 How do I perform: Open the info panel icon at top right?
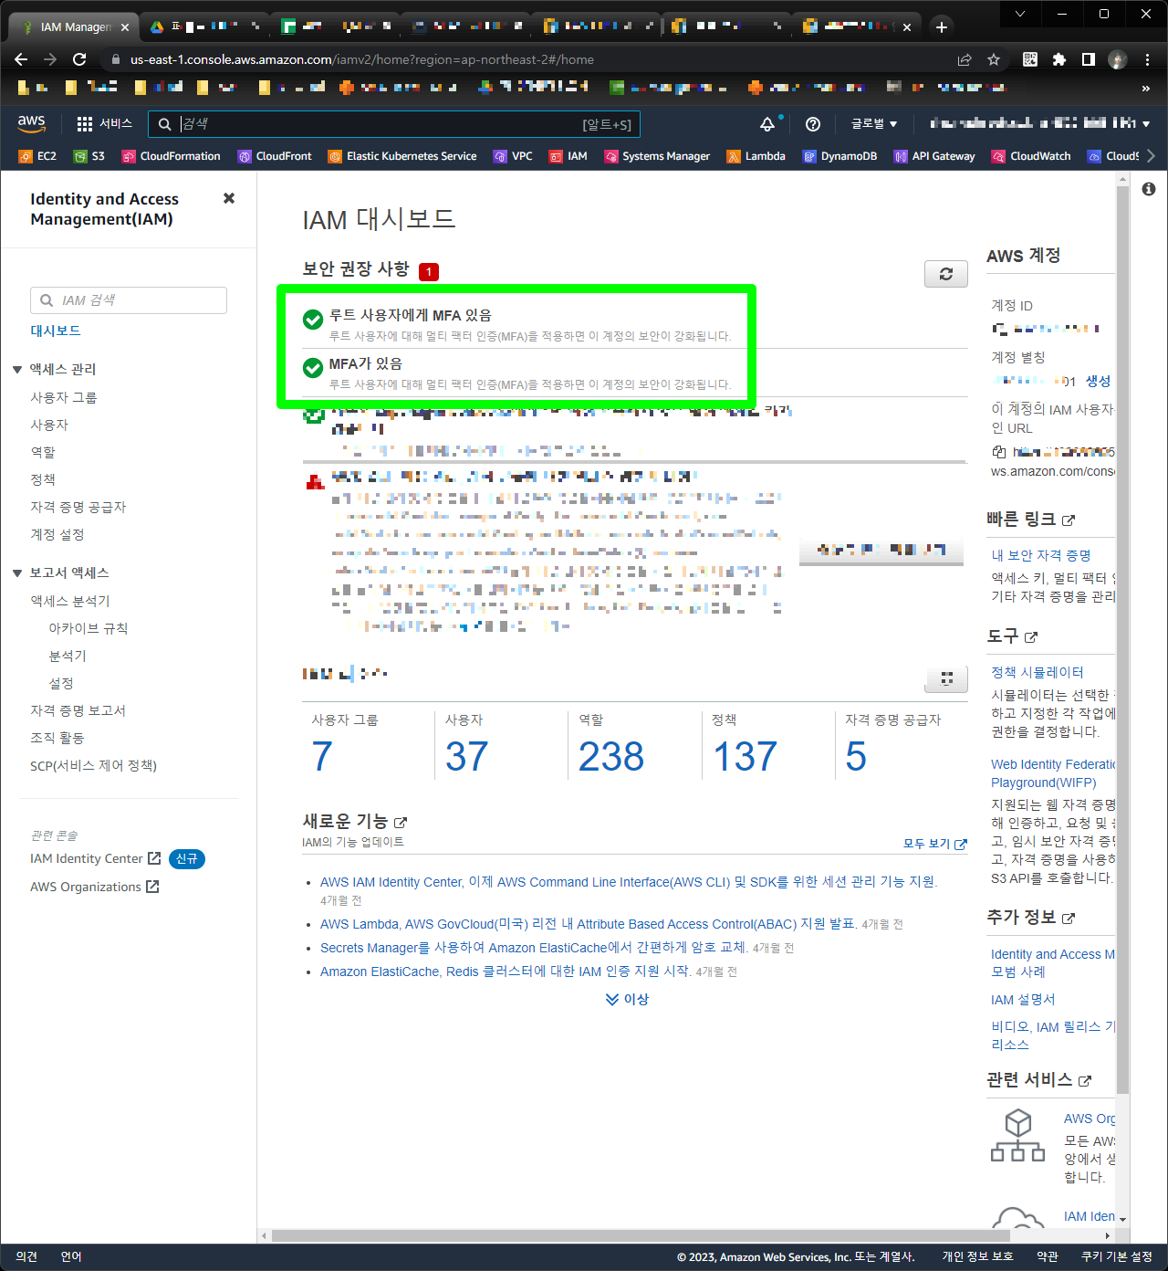pyautogui.click(x=1149, y=189)
